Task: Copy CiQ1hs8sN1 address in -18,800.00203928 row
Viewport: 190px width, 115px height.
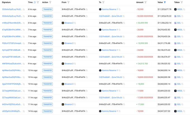Action: 123,77
